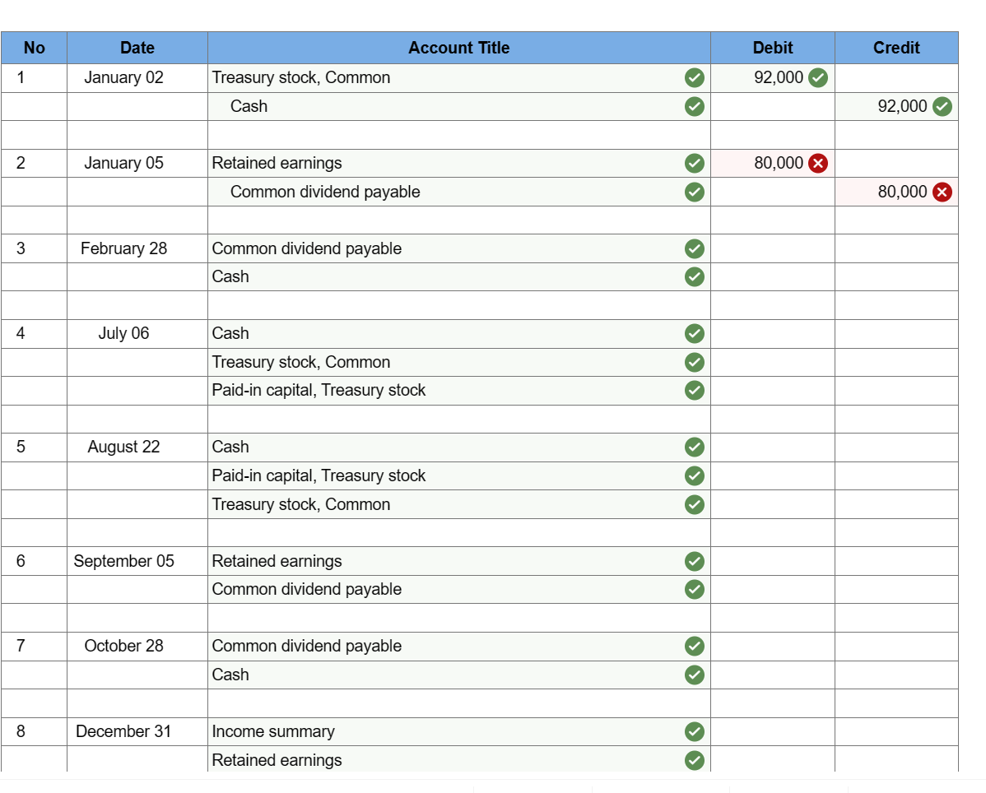Viewport: 986px width, 793px height.
Task: Click checkmark beside entry 7 Cash
Action: coord(694,675)
